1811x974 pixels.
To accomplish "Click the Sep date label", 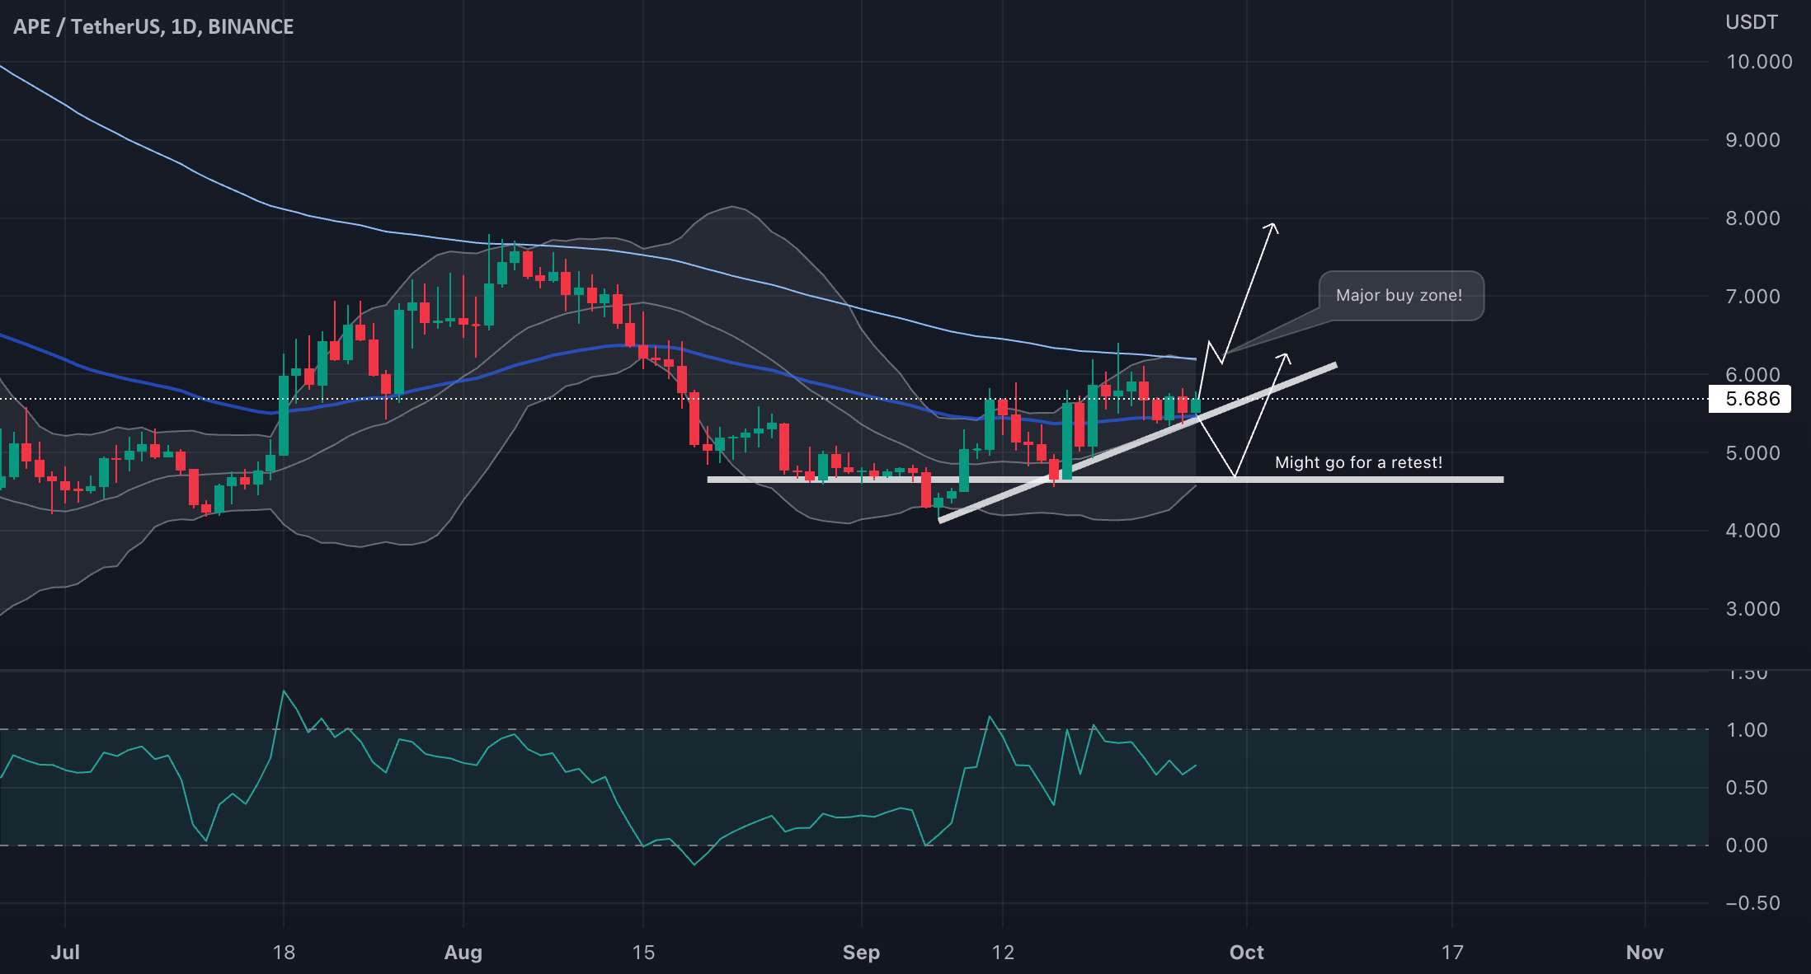I will coord(862,953).
